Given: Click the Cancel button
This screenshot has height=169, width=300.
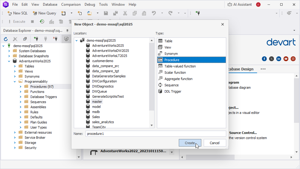Looking at the screenshot, I should click(x=215, y=143).
